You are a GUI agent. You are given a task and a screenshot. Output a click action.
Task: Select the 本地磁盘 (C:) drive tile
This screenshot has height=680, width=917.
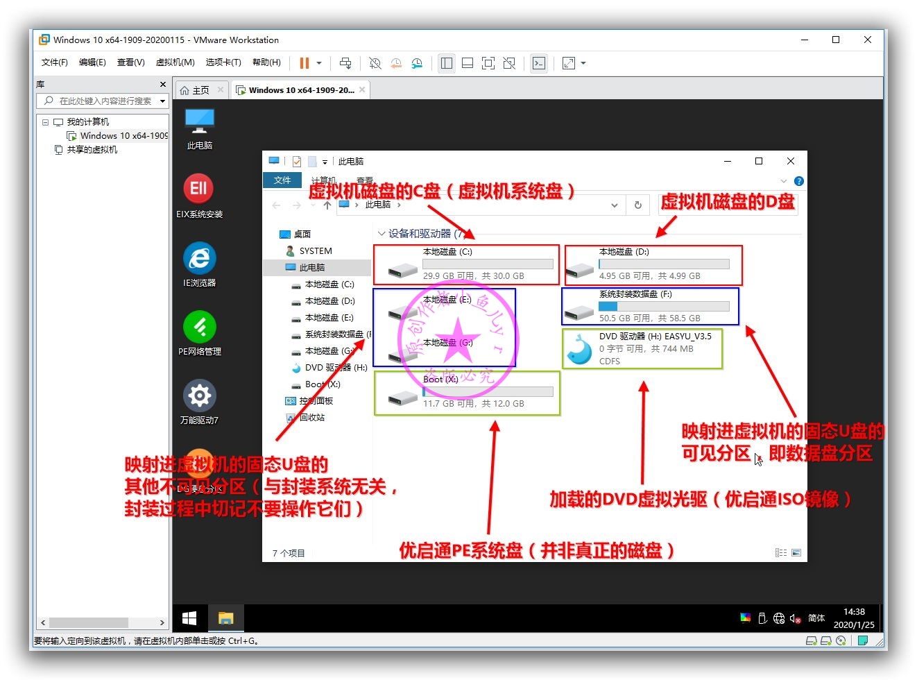pos(468,264)
